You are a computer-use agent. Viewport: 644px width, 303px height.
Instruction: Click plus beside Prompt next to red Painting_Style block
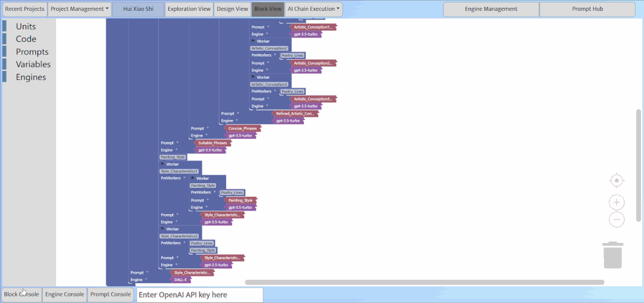pyautogui.click(x=208, y=200)
